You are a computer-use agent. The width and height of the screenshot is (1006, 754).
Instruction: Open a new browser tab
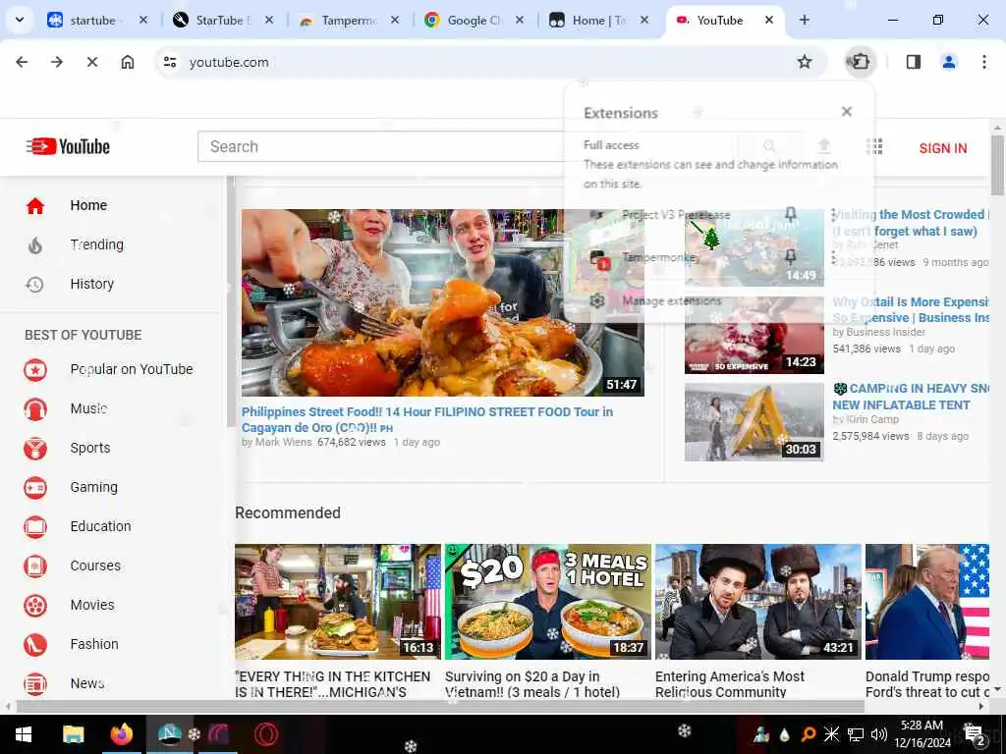(x=804, y=20)
